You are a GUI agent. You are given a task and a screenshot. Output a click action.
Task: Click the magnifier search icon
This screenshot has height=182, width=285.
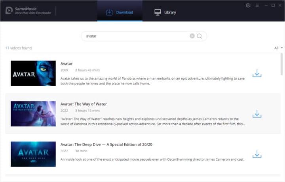coord(199,36)
